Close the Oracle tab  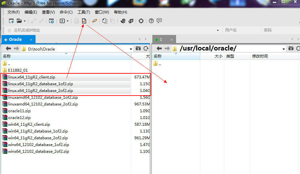pyautogui.click(x=31, y=40)
